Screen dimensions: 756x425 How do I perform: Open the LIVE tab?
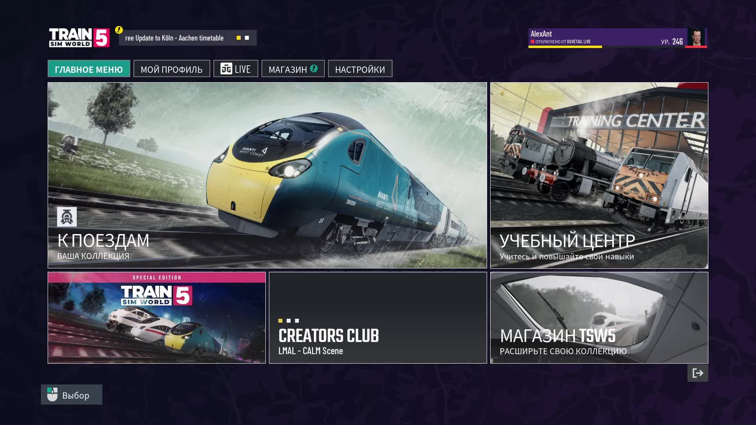point(236,68)
